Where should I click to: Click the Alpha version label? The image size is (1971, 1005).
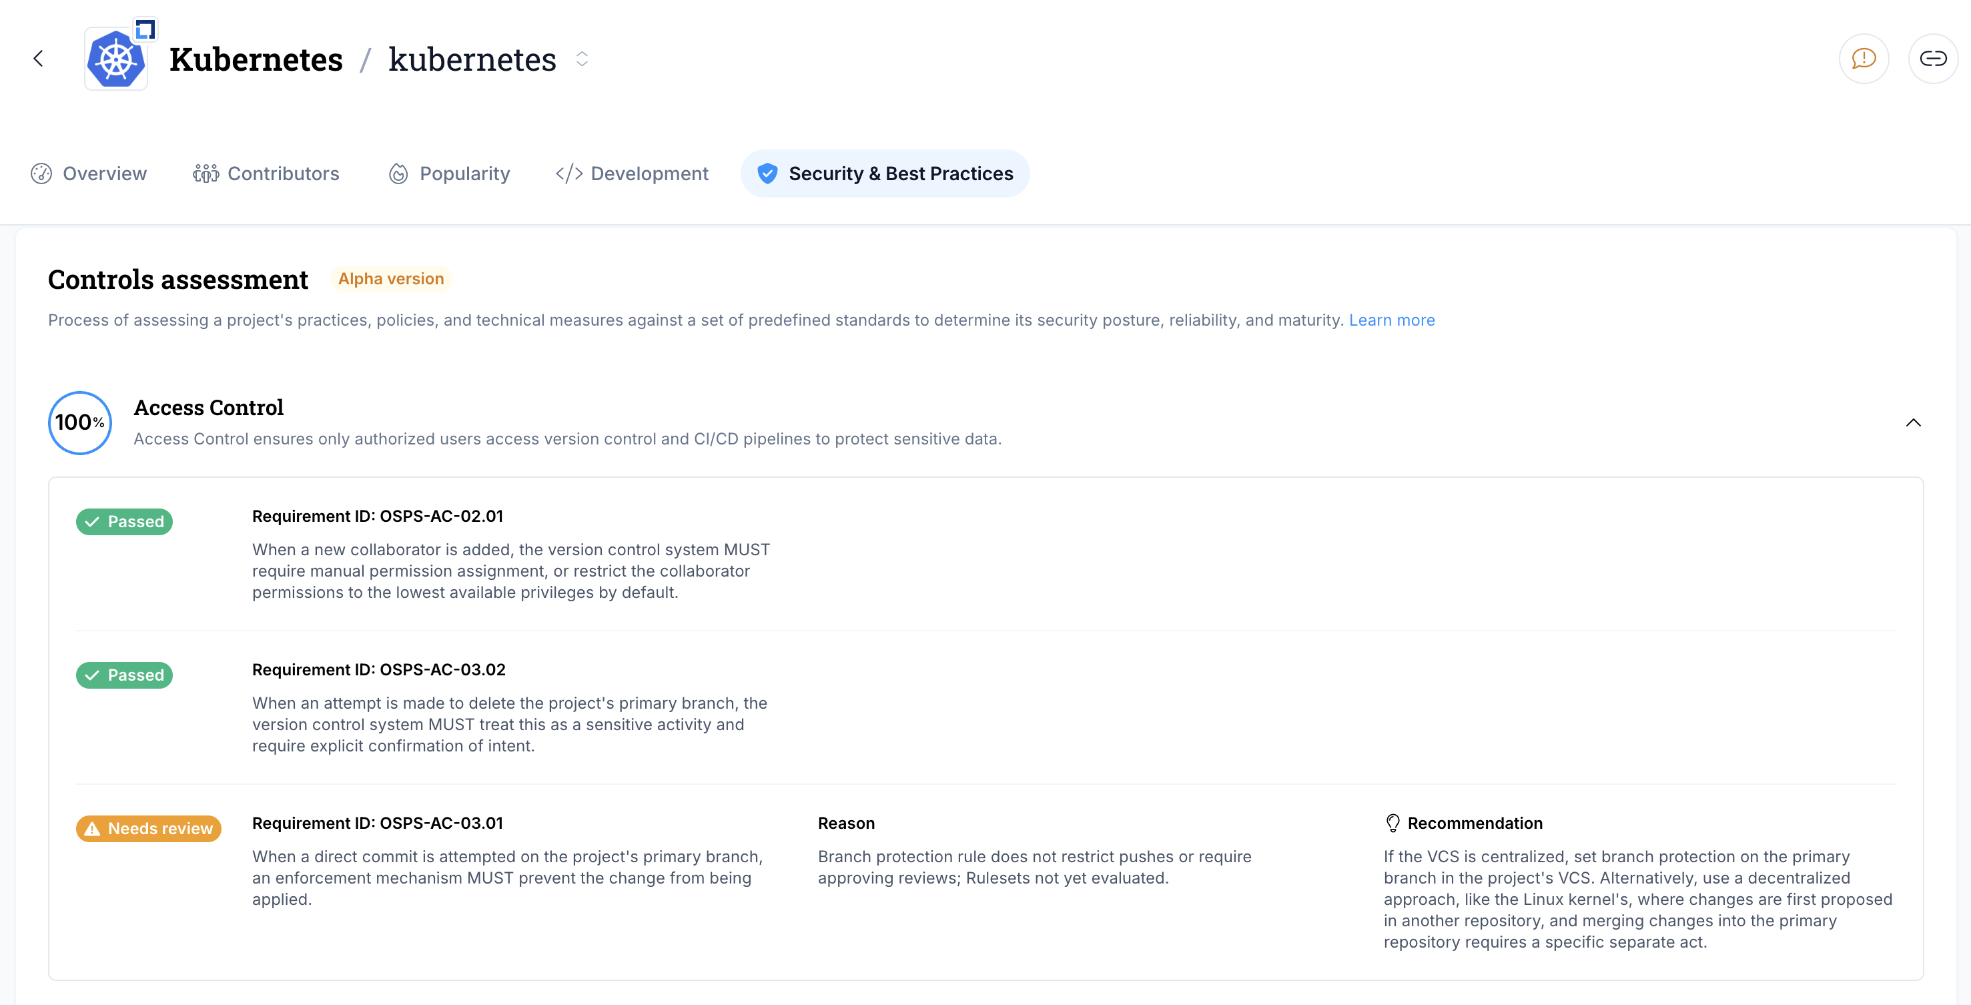point(390,279)
